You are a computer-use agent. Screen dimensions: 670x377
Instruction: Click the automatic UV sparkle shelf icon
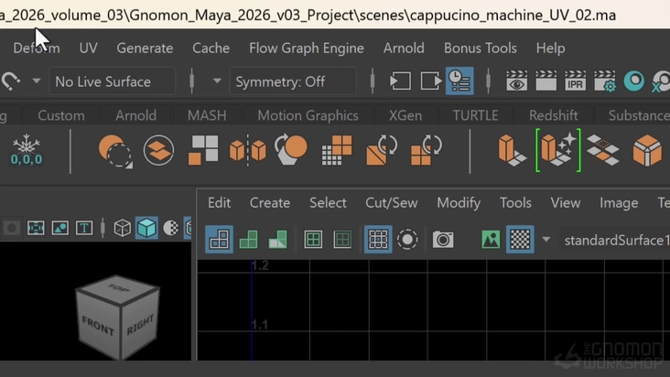pos(558,150)
